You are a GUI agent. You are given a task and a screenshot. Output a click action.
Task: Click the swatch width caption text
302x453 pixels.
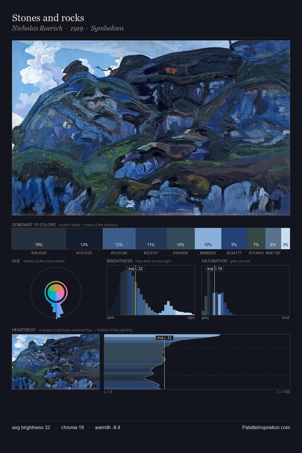pos(88,225)
